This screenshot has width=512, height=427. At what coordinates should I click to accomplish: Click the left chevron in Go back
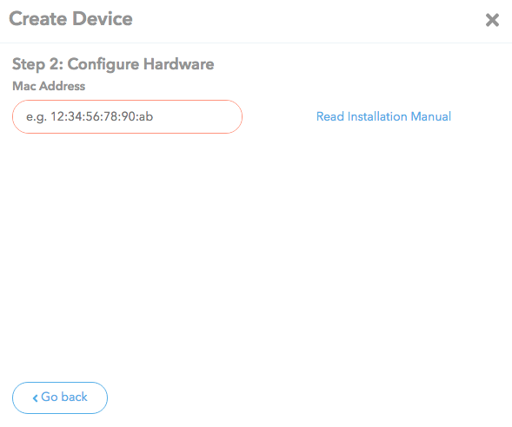(x=36, y=398)
